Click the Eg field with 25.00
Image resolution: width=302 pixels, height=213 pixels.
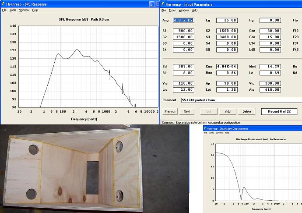pos(227,20)
